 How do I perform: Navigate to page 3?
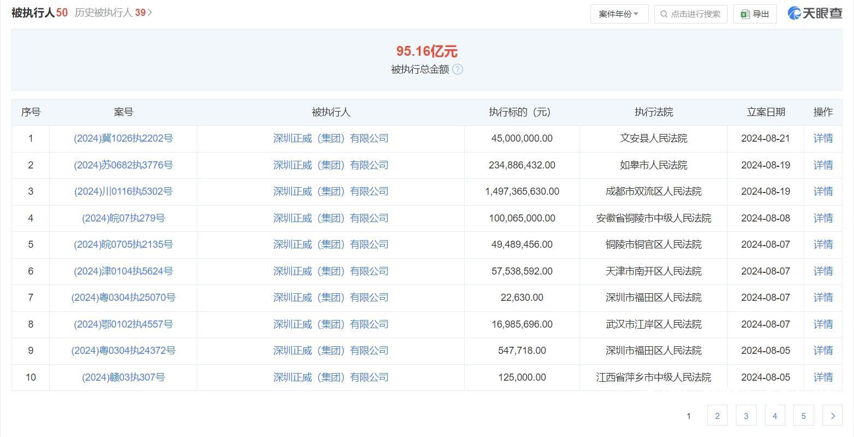pos(746,416)
